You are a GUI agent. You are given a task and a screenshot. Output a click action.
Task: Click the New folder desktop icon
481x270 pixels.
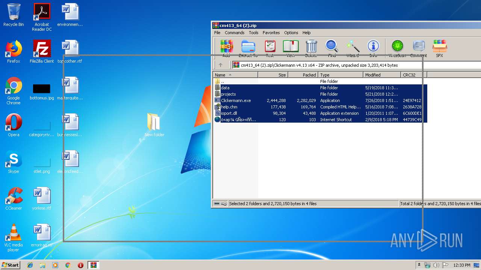(x=154, y=125)
